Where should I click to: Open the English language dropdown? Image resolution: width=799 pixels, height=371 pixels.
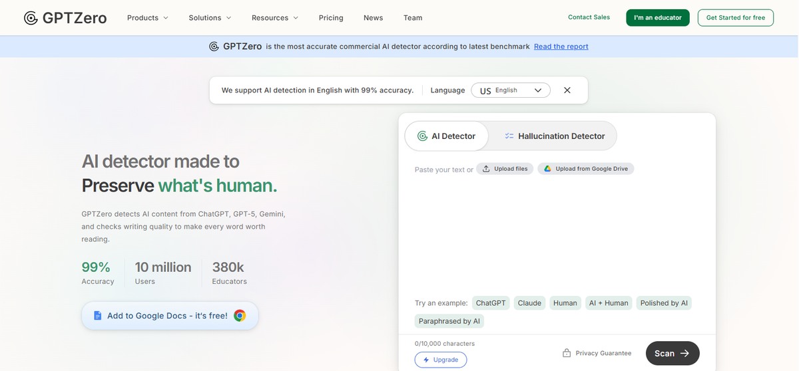510,90
